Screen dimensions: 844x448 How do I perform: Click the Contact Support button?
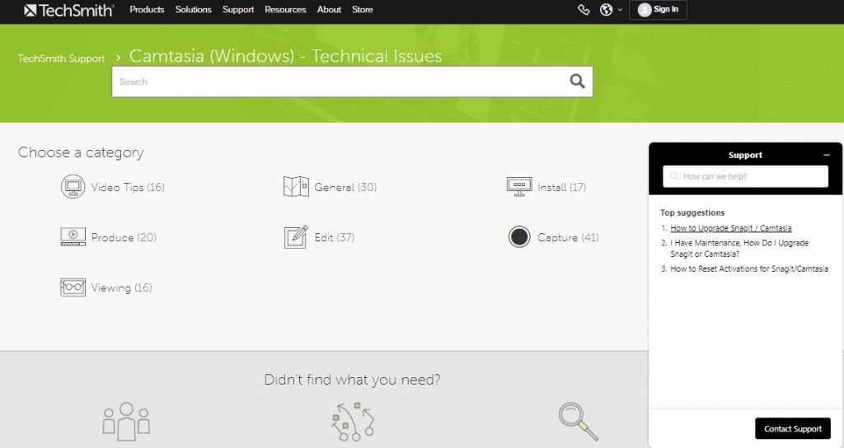[x=792, y=428]
